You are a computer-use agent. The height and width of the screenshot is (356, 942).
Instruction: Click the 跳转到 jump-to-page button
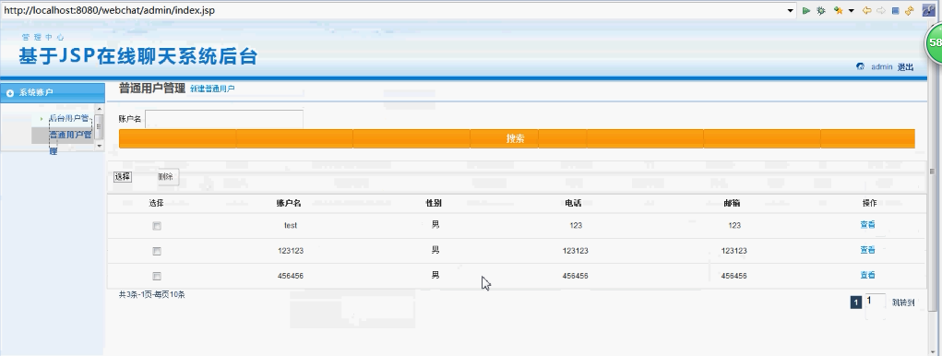[903, 303]
